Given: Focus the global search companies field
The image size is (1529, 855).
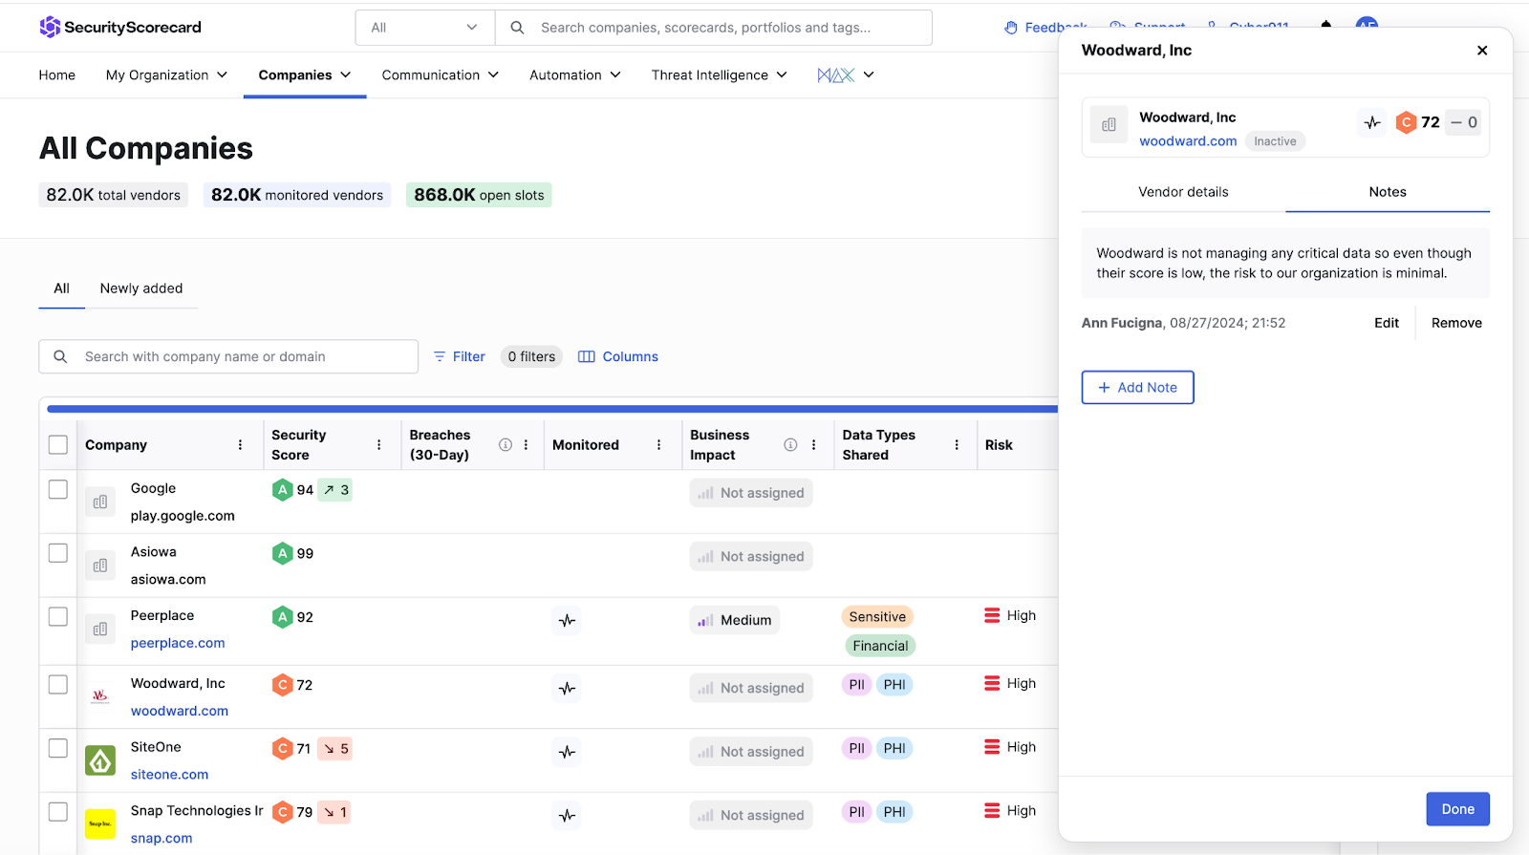Looking at the screenshot, I should 714,28.
